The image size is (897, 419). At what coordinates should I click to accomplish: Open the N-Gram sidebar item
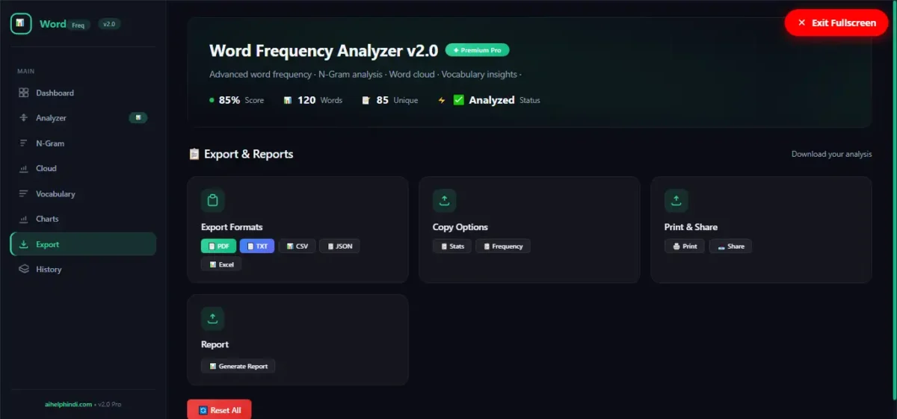click(83, 143)
